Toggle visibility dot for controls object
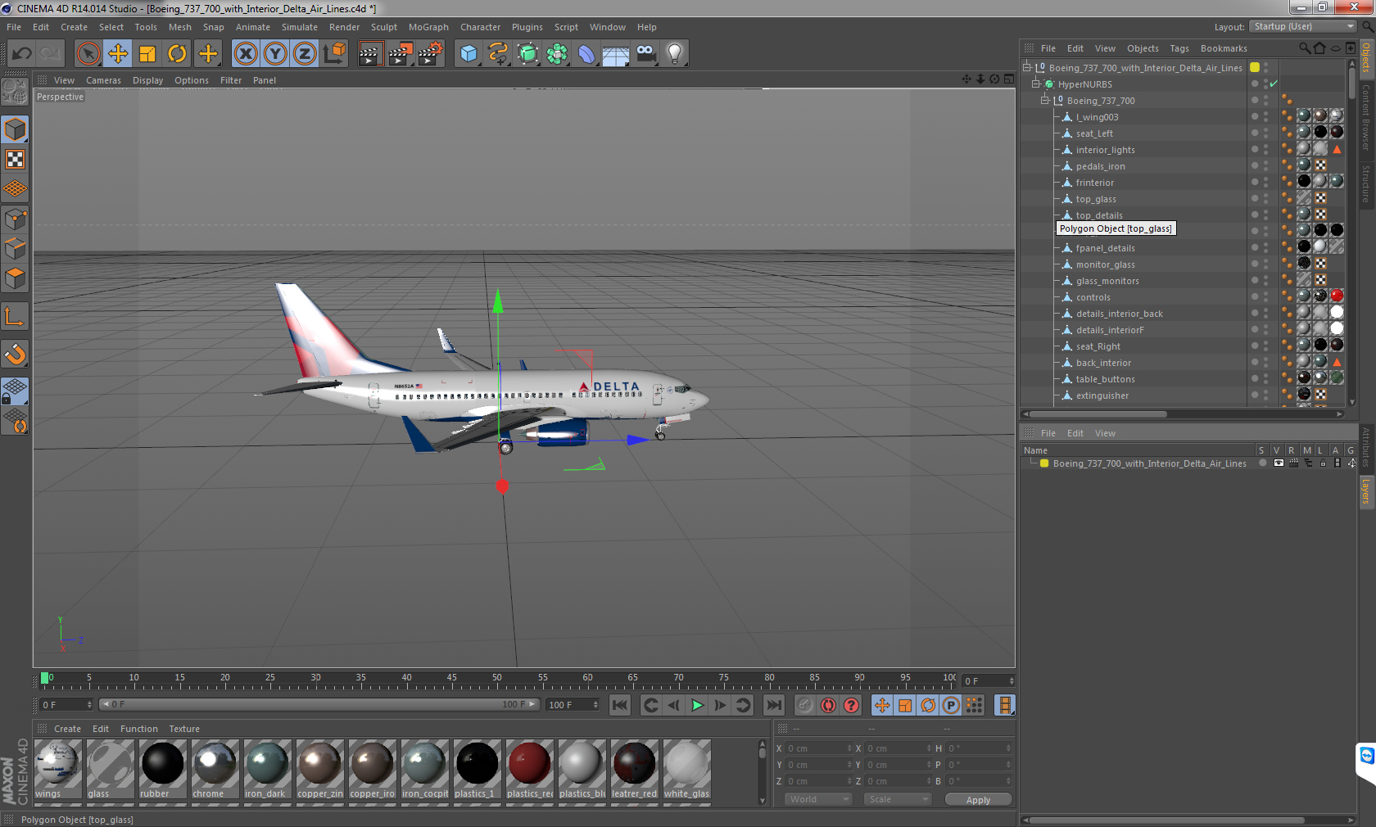Viewport: 1376px width, 827px height. click(1254, 295)
